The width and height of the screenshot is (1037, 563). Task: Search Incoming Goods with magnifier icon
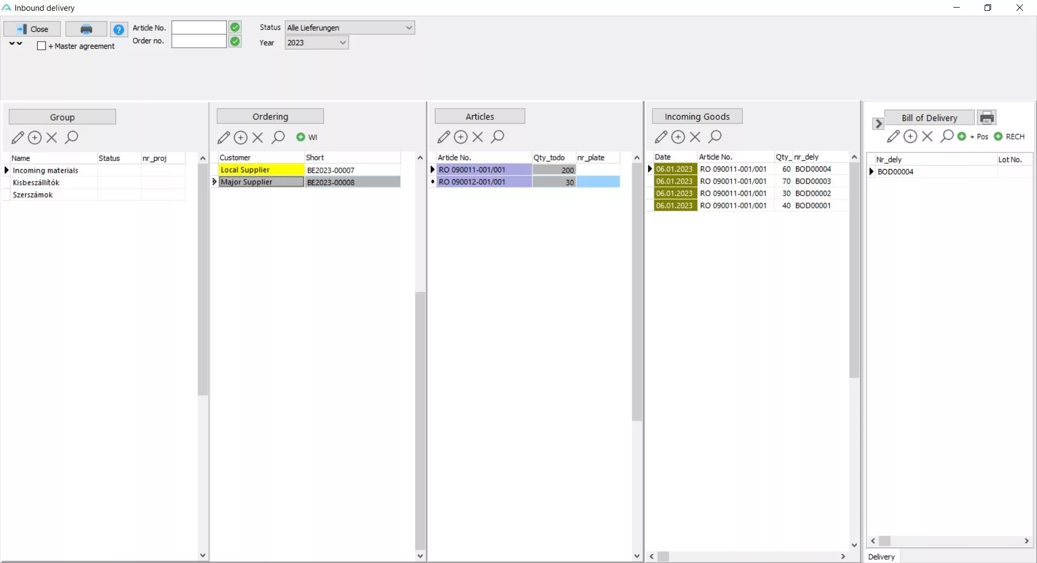click(x=715, y=137)
